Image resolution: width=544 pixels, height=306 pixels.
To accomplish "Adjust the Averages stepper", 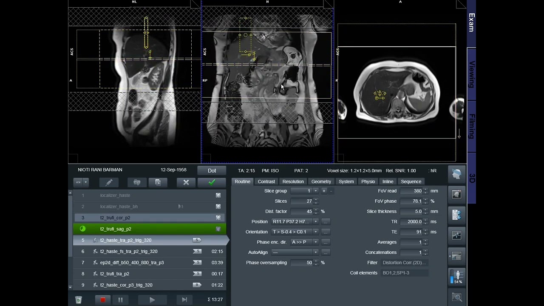I will (x=425, y=242).
